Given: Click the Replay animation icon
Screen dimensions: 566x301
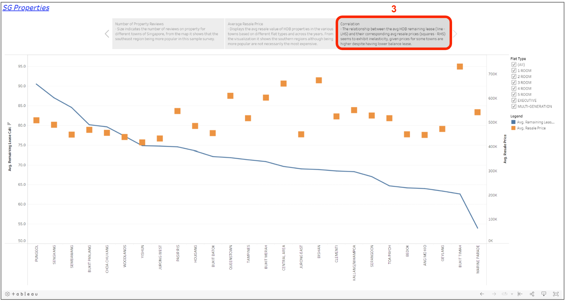Looking at the screenshot, I should (x=504, y=294).
